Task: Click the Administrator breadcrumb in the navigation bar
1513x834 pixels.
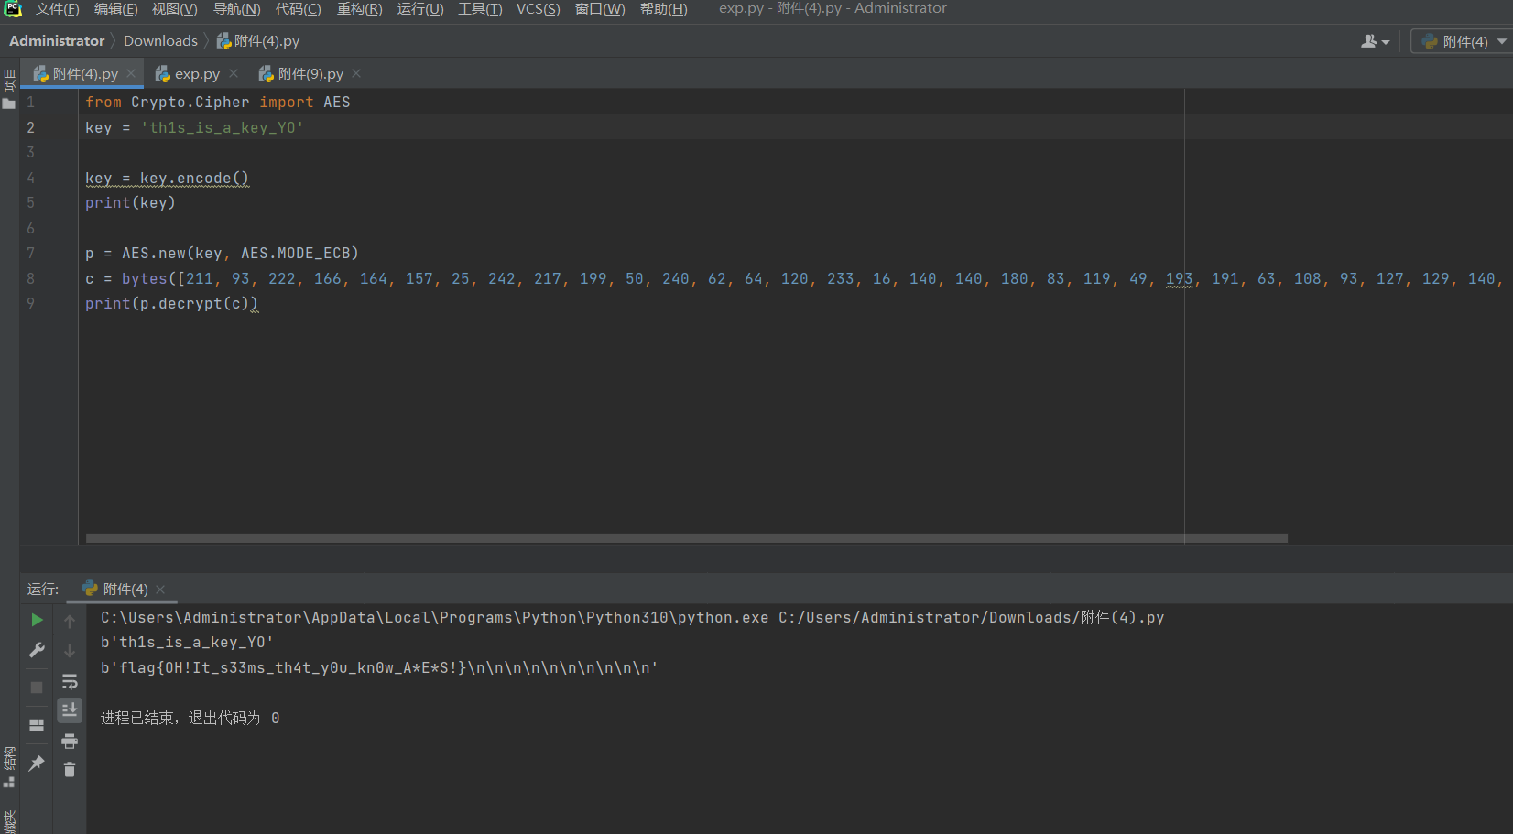Action: pos(57,41)
